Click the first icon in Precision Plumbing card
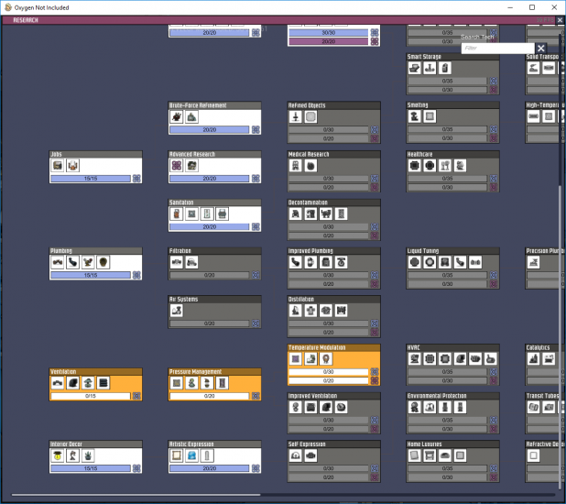Viewport: 566px width, 504px height. tap(534, 262)
